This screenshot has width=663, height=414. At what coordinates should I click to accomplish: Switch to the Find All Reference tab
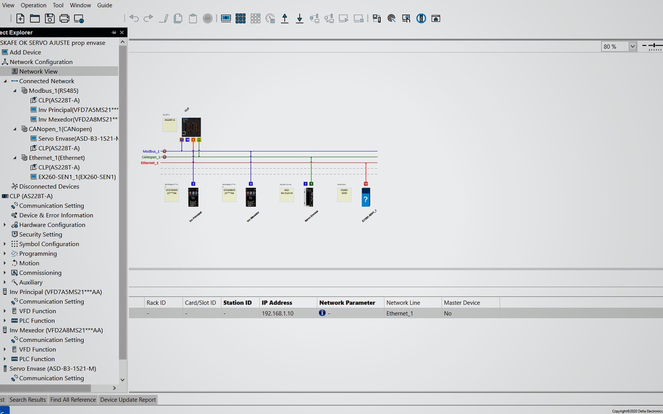point(73,400)
